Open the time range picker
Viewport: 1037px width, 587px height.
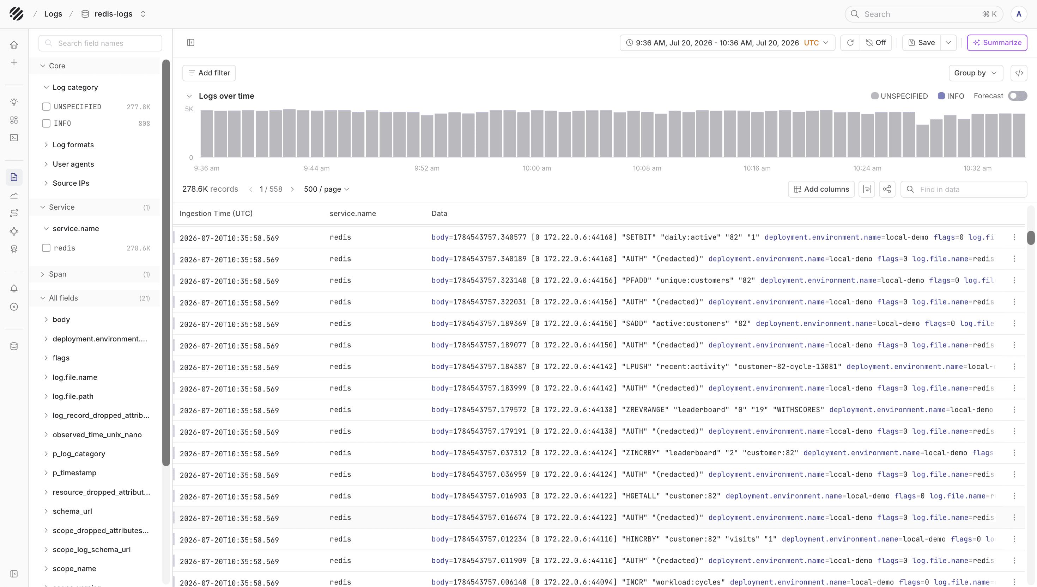pyautogui.click(x=727, y=43)
